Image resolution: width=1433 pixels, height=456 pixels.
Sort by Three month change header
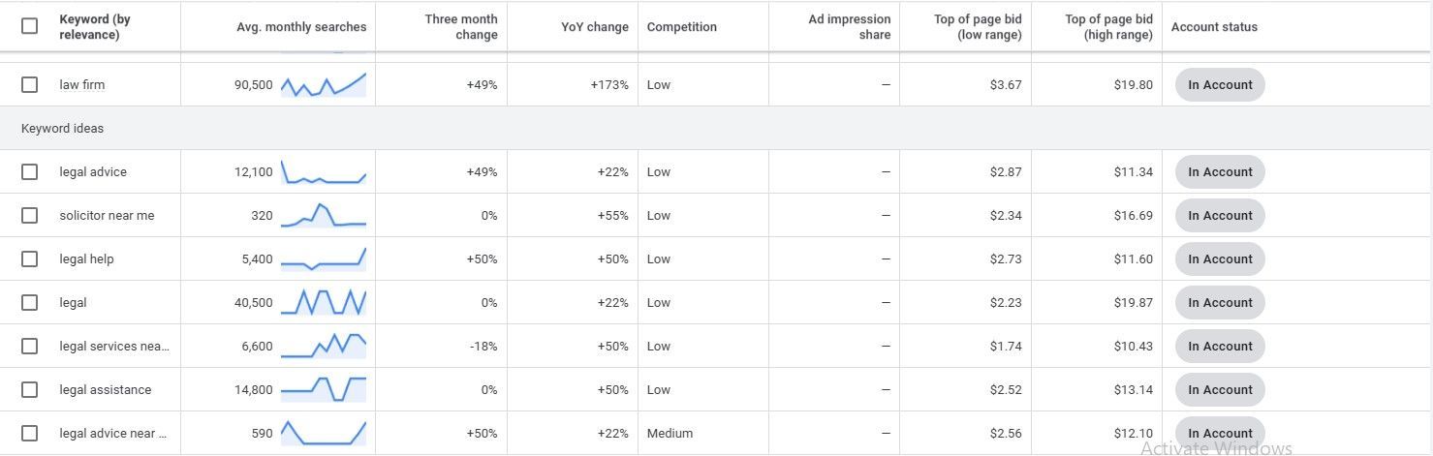pos(461,27)
